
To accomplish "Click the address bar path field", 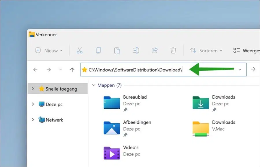I will pyautogui.click(x=163, y=70).
